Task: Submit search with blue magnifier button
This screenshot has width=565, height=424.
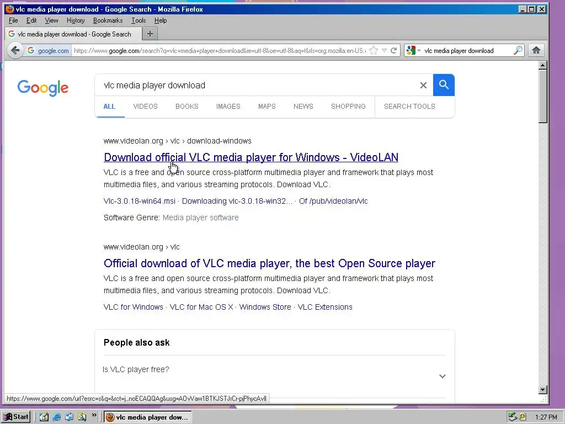Action: click(x=444, y=85)
